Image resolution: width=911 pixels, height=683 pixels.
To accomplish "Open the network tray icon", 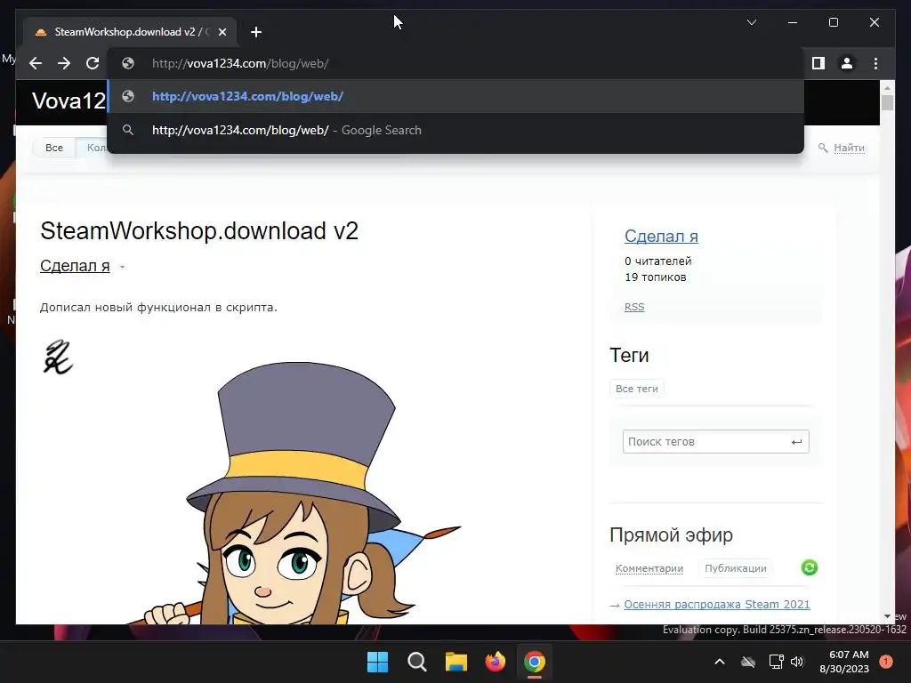I will click(x=776, y=662).
